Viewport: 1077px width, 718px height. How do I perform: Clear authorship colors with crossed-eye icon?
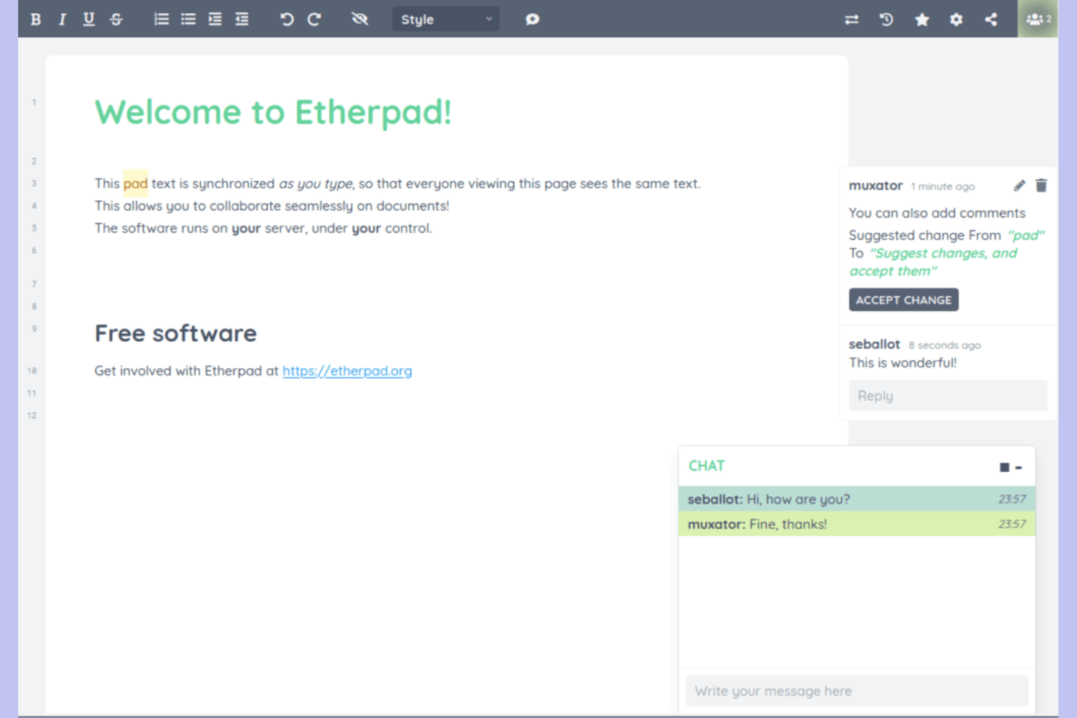coord(359,20)
